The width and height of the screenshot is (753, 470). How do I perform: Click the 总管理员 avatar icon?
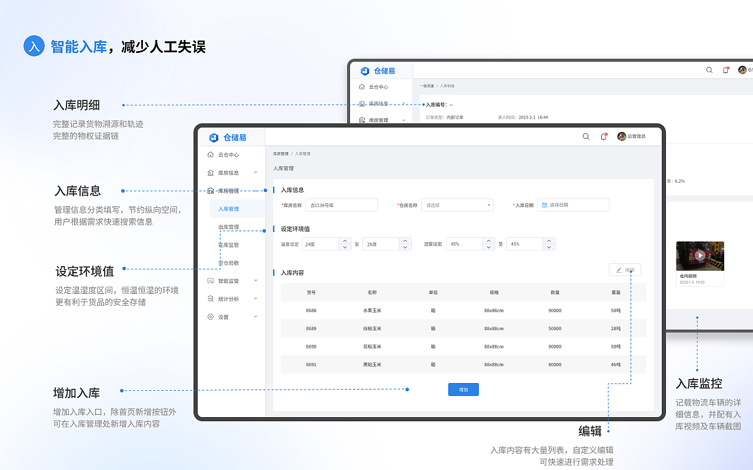pos(622,136)
